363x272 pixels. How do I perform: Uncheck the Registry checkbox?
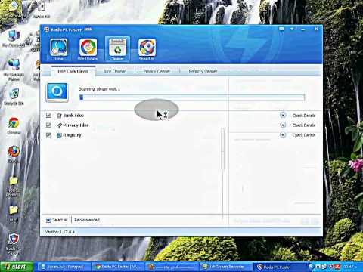tap(48, 135)
